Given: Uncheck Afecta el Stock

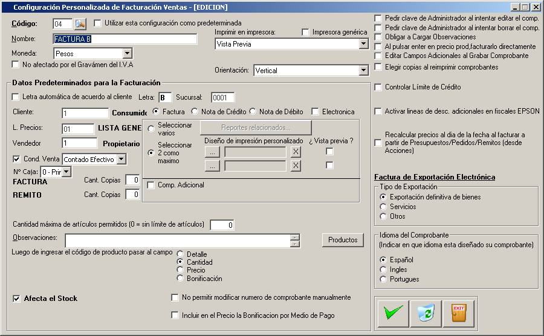Looking at the screenshot, I should [16, 299].
